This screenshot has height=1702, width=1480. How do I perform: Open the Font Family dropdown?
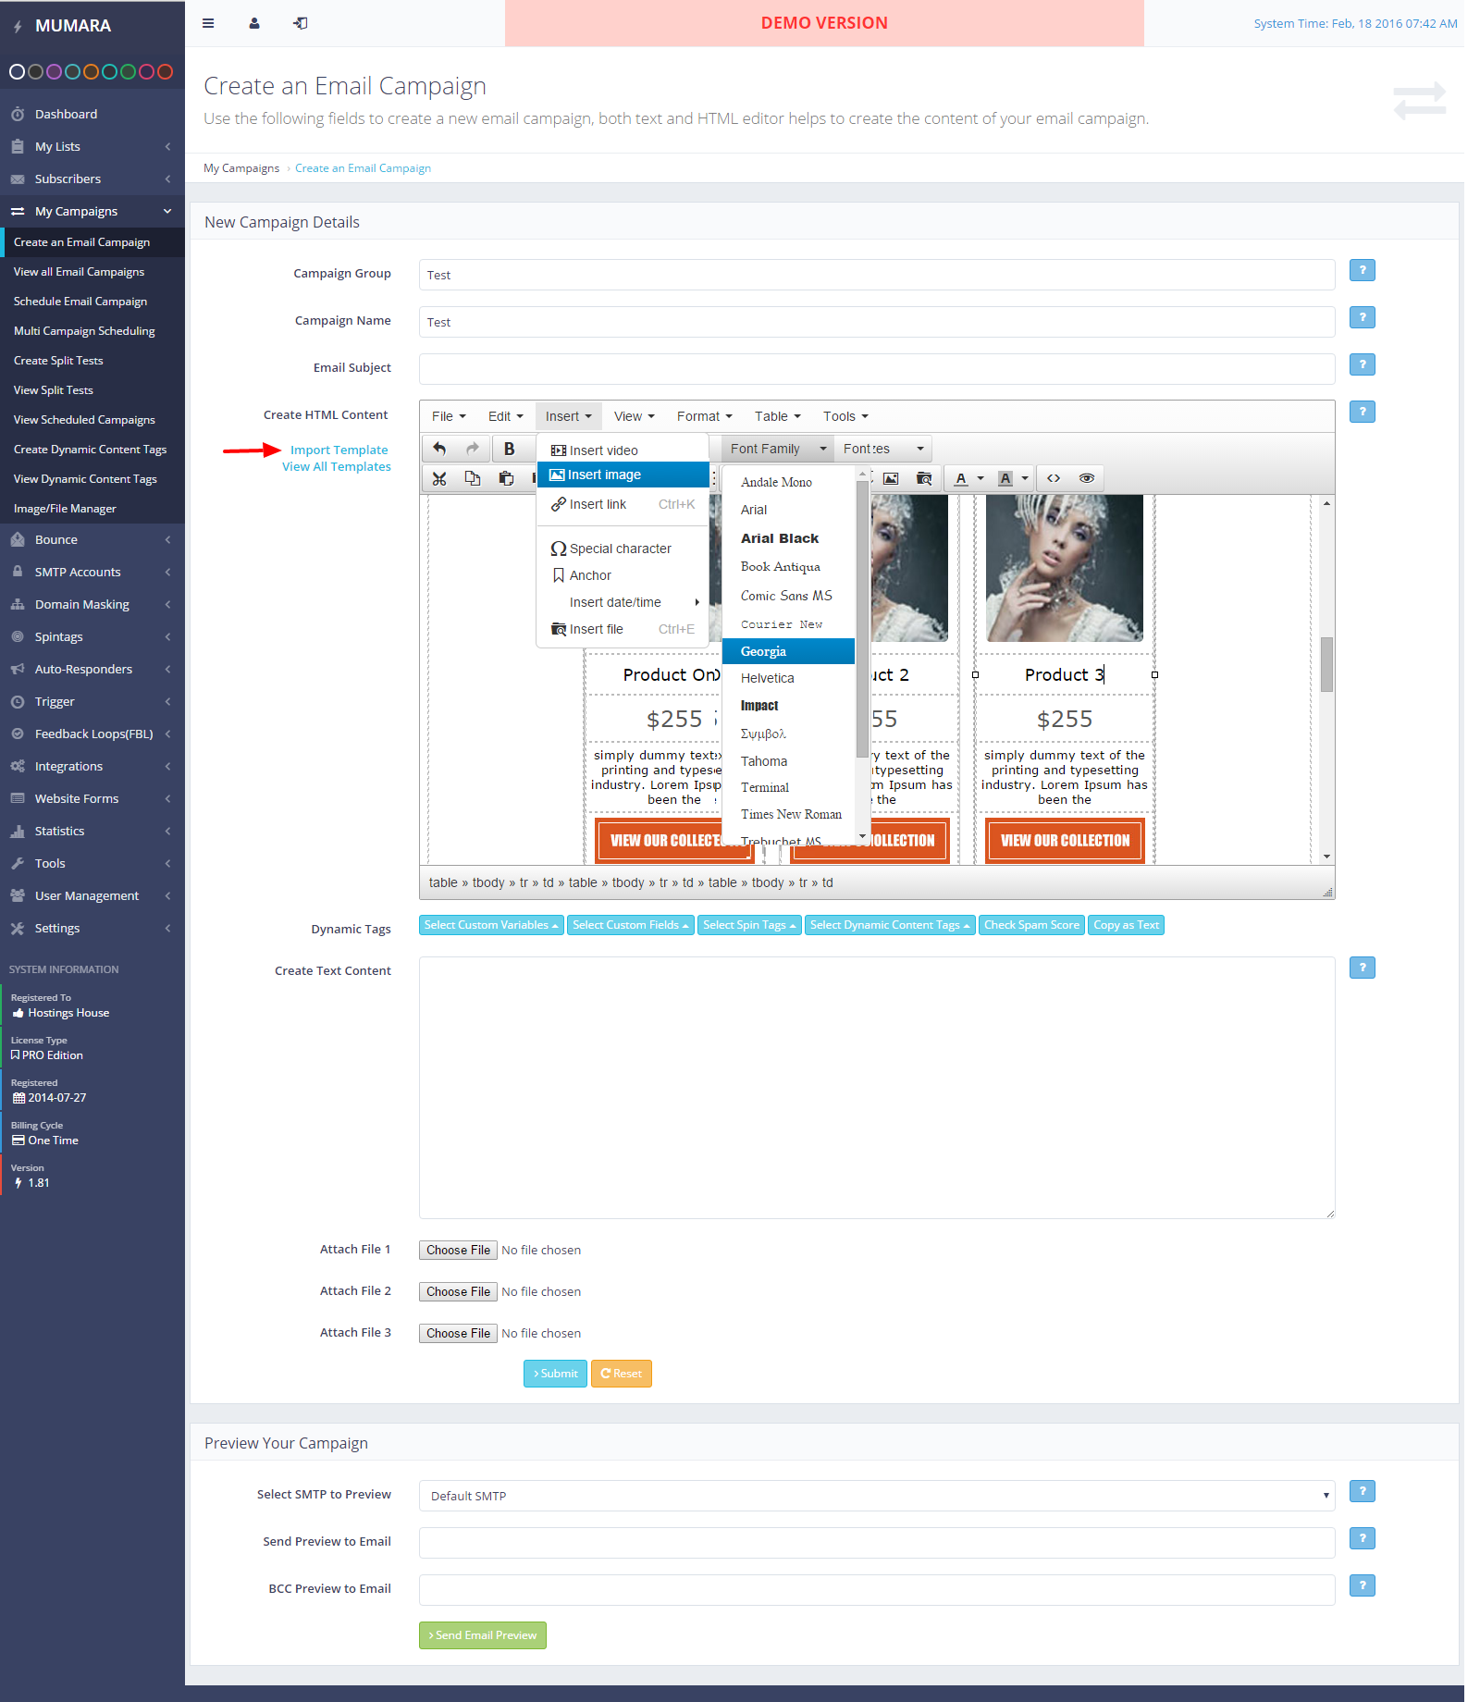click(777, 449)
